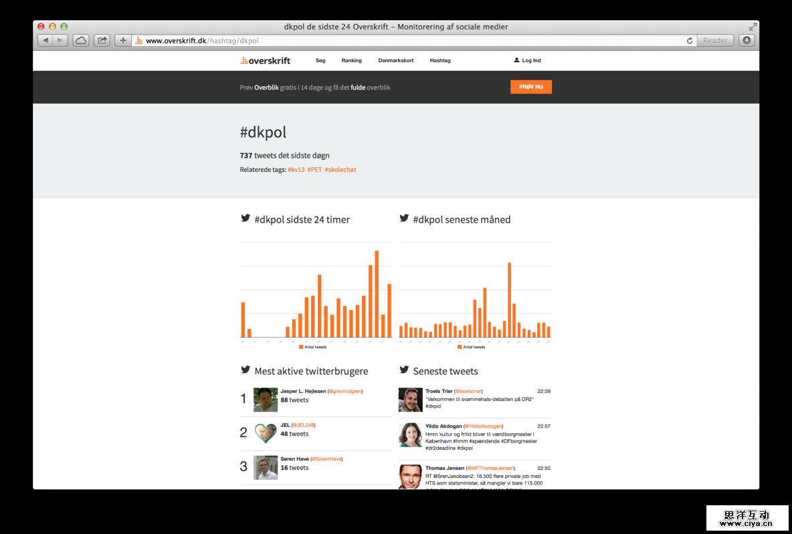Open the JEL heart-shaped avatar
This screenshot has height=534, width=792.
click(265, 434)
